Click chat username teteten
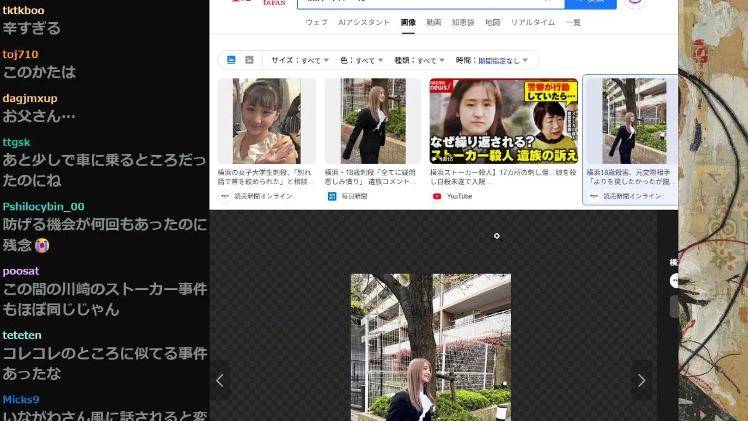This screenshot has height=421, width=748. pyautogui.click(x=22, y=335)
